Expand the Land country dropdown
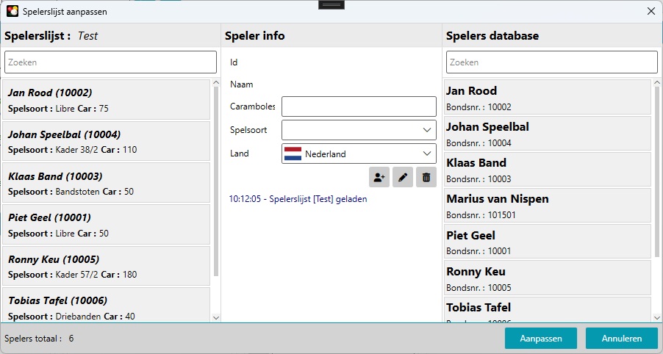The height and width of the screenshot is (354, 663). (x=427, y=154)
